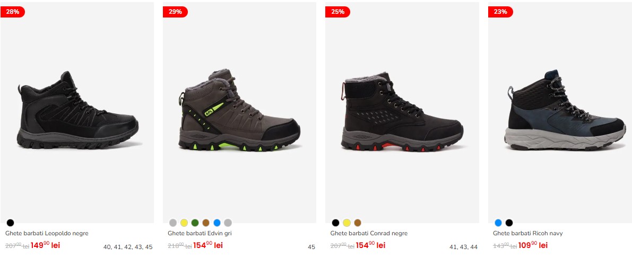Go to 'Ghete barbati Conrad negre' page
Image resolution: width=632 pixels, height=257 pixels.
coord(369,233)
